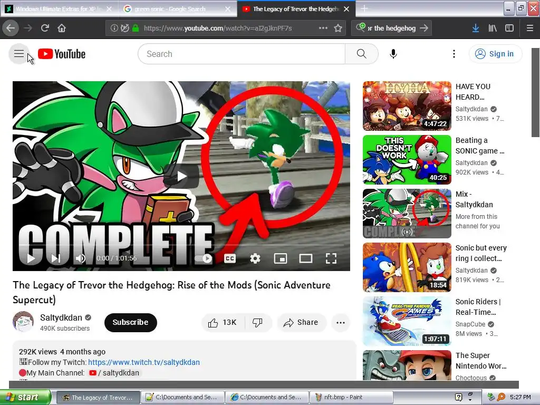This screenshot has height=405, width=540.
Task: Switch to C:\Documents notepad taskbar item
Action: pyautogui.click(x=182, y=397)
